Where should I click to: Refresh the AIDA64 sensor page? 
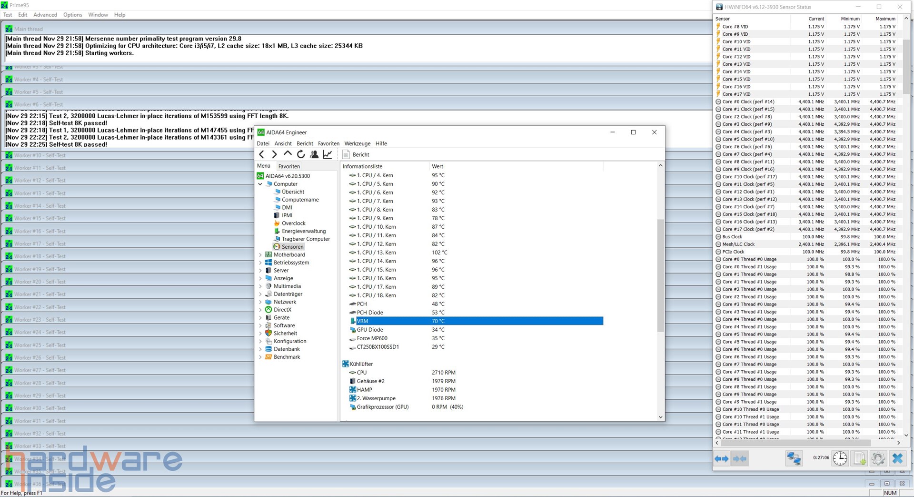(301, 154)
